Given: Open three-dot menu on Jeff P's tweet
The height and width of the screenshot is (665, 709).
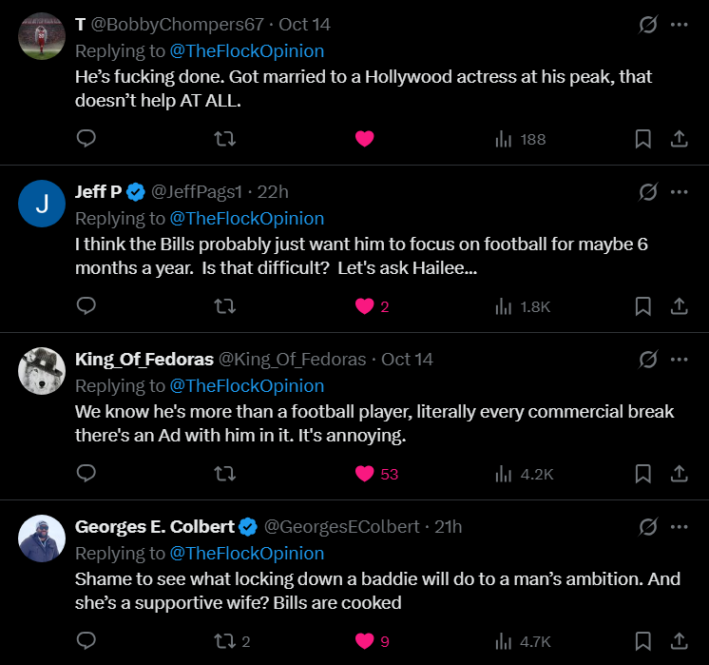Looking at the screenshot, I should [679, 192].
